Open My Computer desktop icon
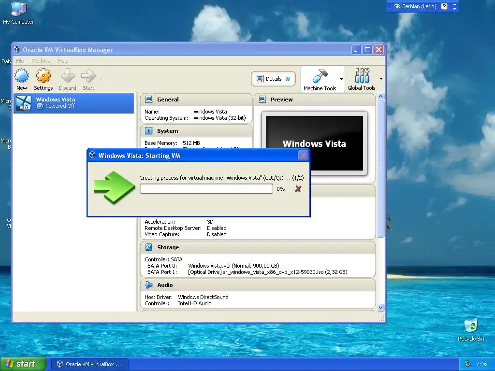The width and height of the screenshot is (495, 371). point(18,13)
